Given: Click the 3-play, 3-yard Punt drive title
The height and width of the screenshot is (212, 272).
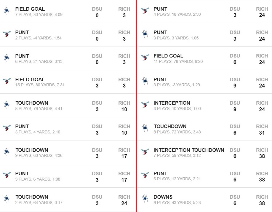Looking at the screenshot, I should [x=160, y=32].
